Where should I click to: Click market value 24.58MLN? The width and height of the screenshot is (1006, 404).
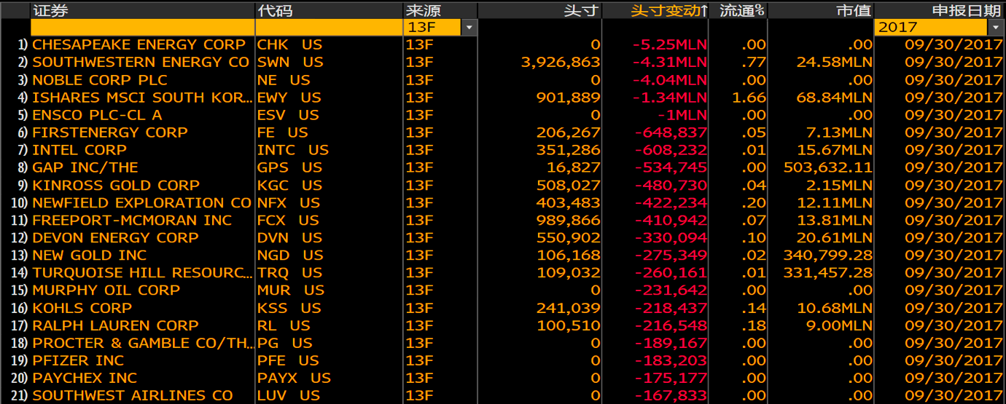pos(835,62)
